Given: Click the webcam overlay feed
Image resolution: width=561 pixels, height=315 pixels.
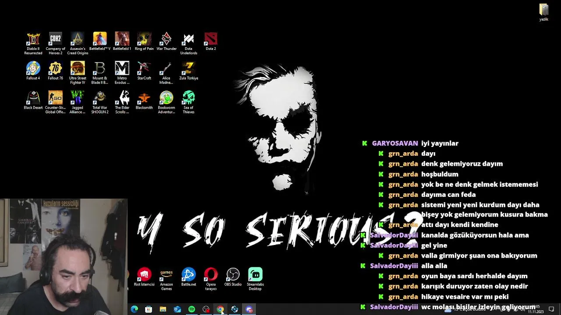Looking at the screenshot, I should pyautogui.click(x=64, y=257).
